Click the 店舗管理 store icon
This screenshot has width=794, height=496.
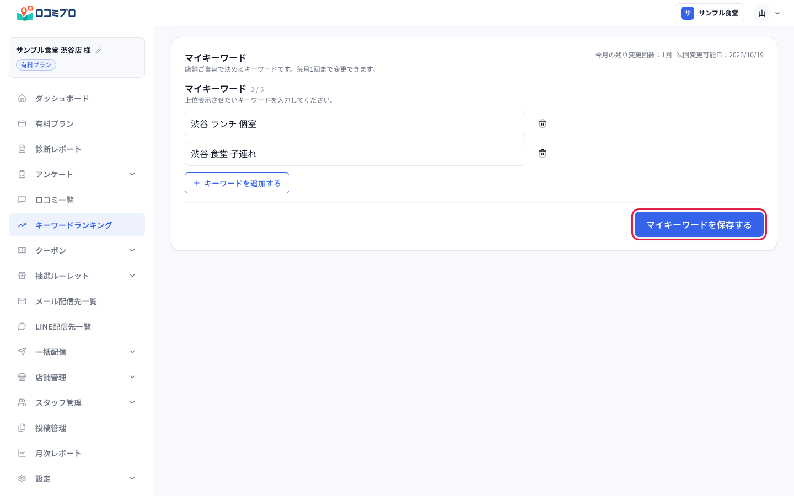click(x=22, y=377)
